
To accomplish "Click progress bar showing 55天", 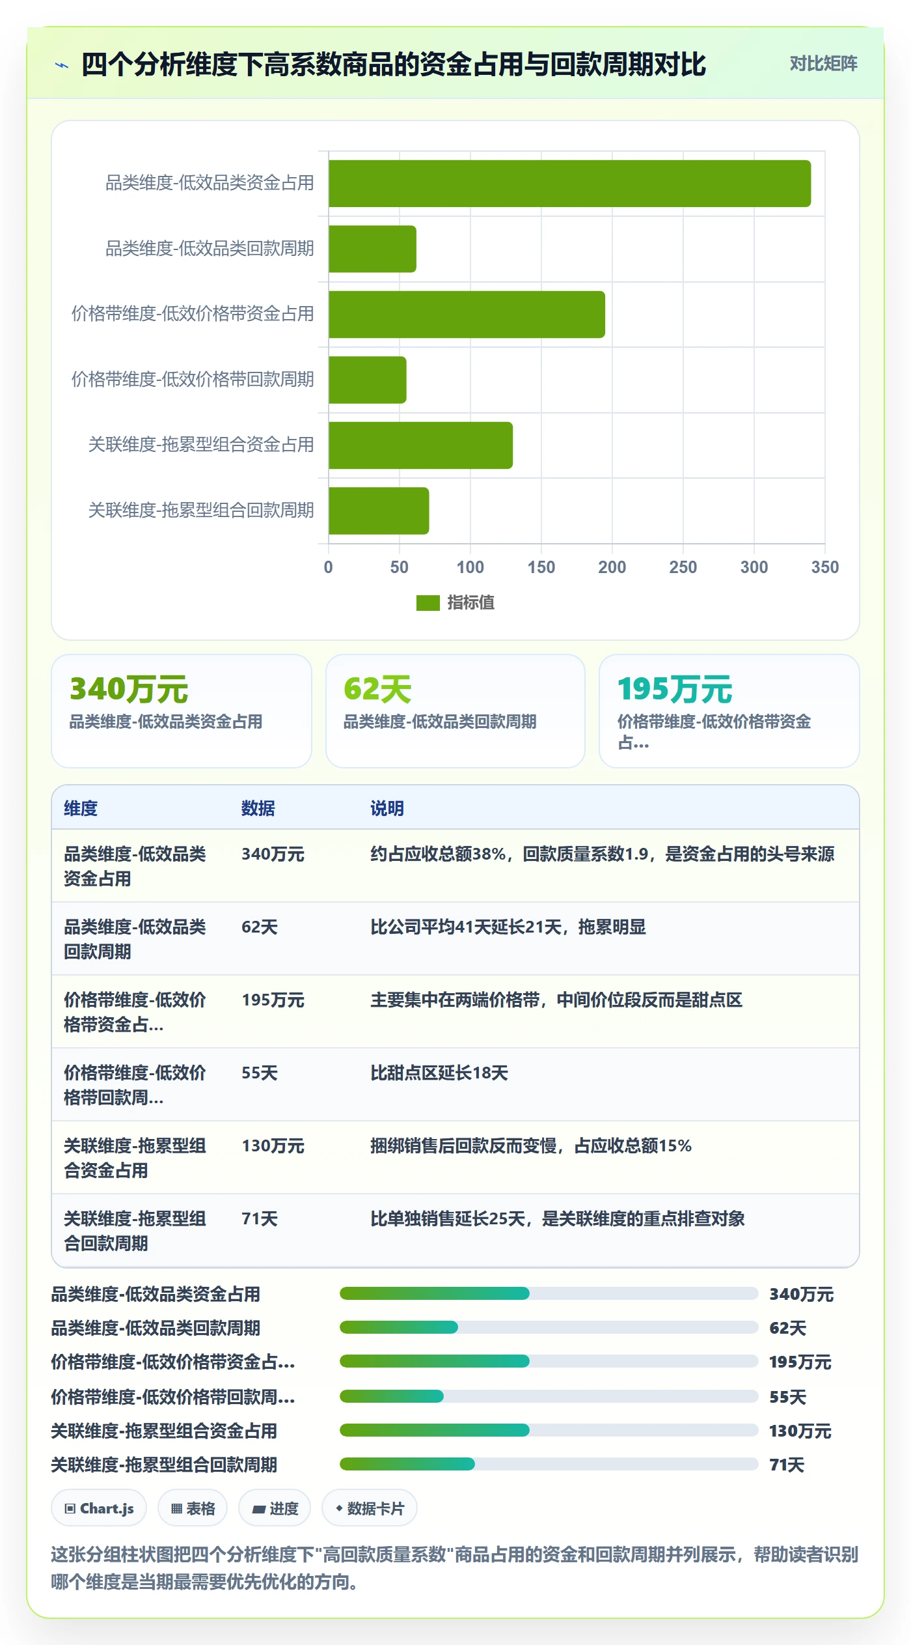I will (549, 1396).
